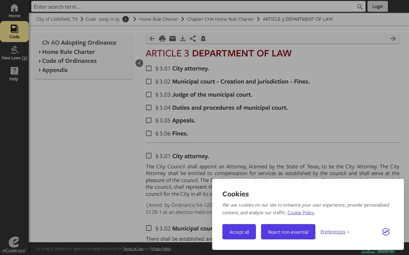Check the §3.02 Municipal court index checkbox

149,81
